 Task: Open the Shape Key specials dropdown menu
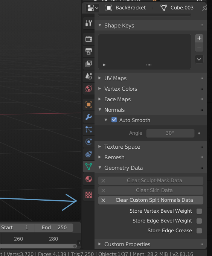click(199, 59)
